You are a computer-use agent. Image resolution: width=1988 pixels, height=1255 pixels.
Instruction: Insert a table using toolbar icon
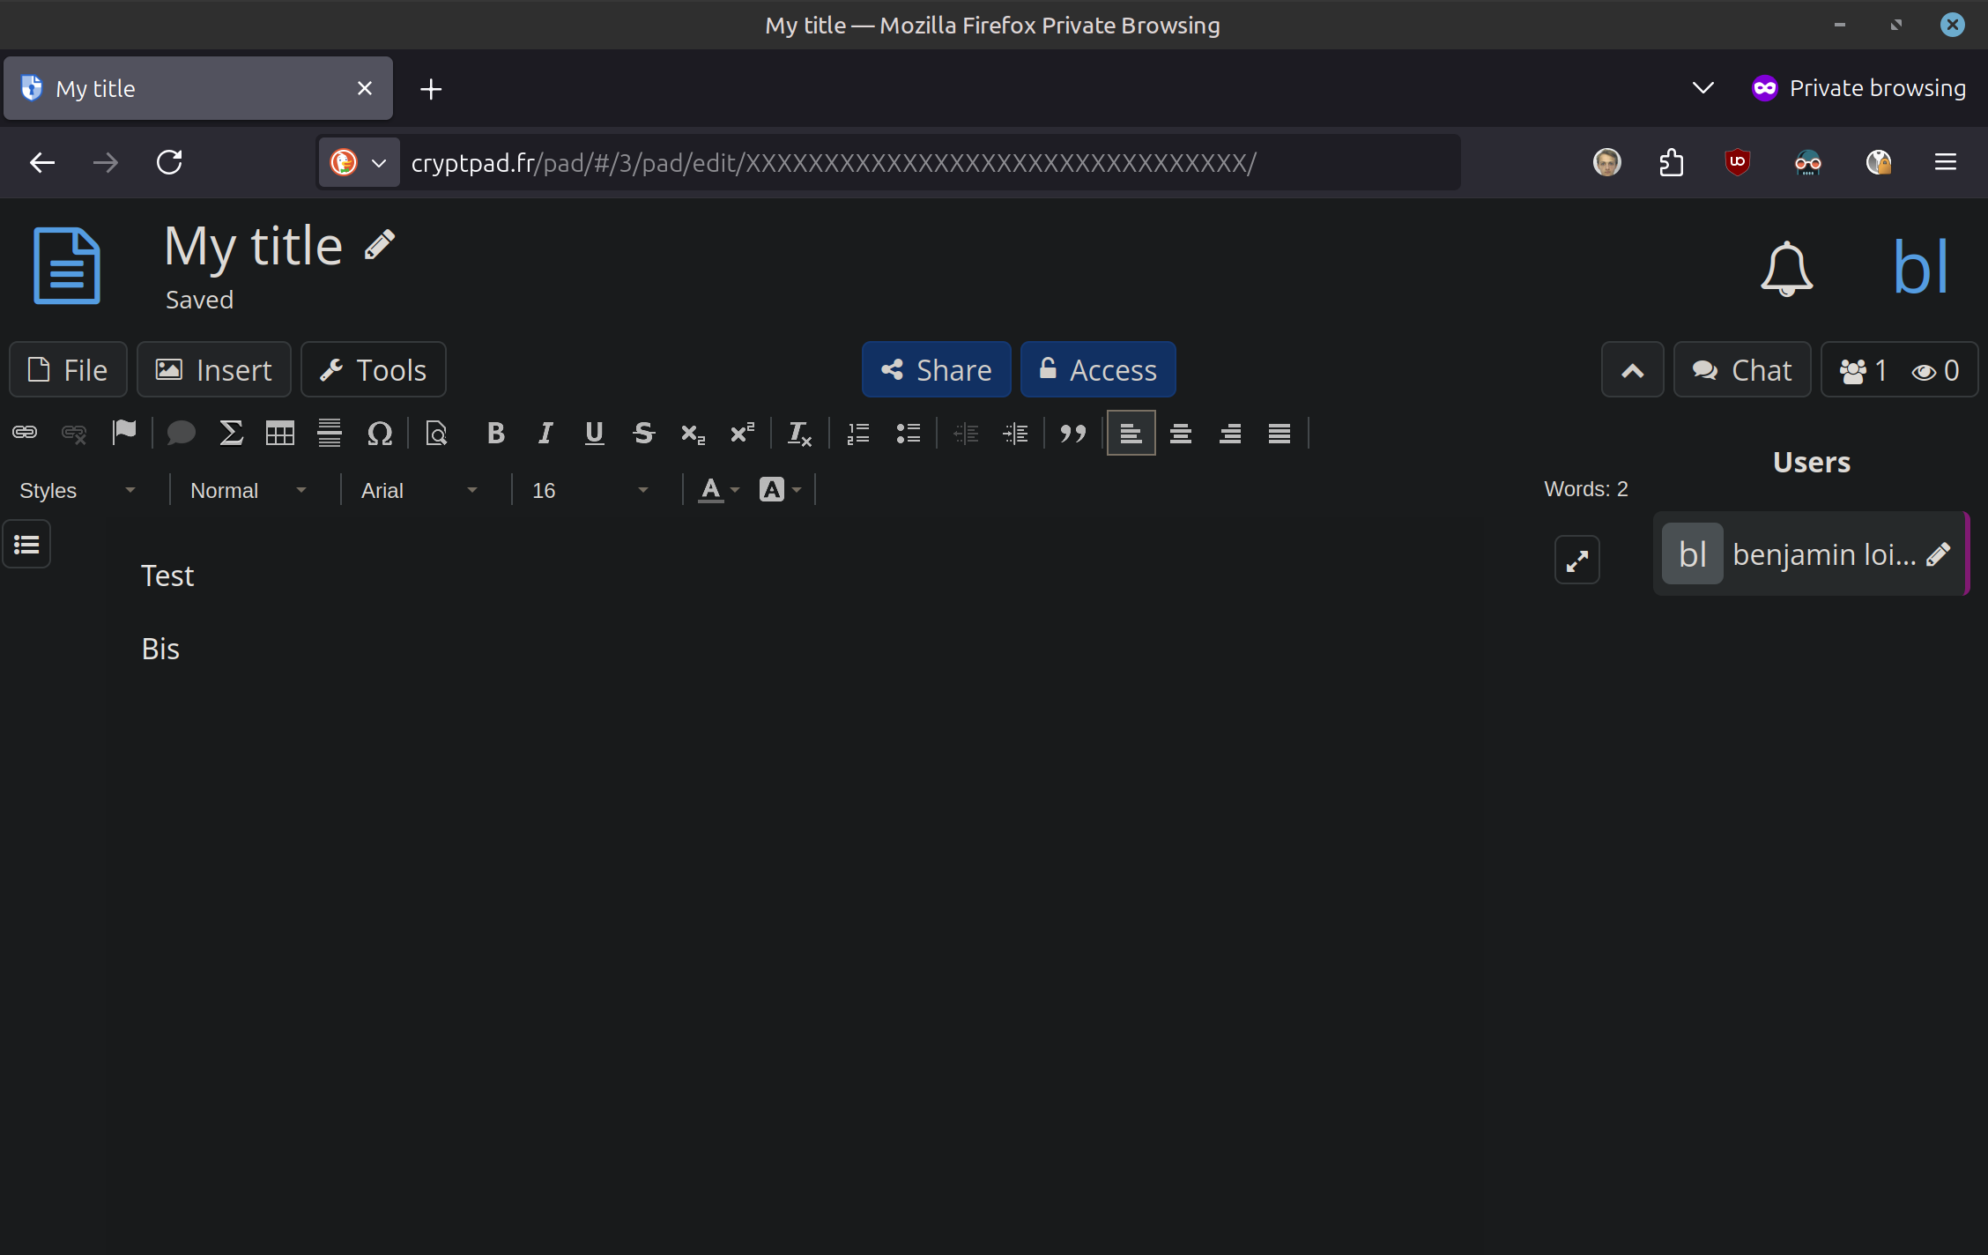tap(280, 433)
